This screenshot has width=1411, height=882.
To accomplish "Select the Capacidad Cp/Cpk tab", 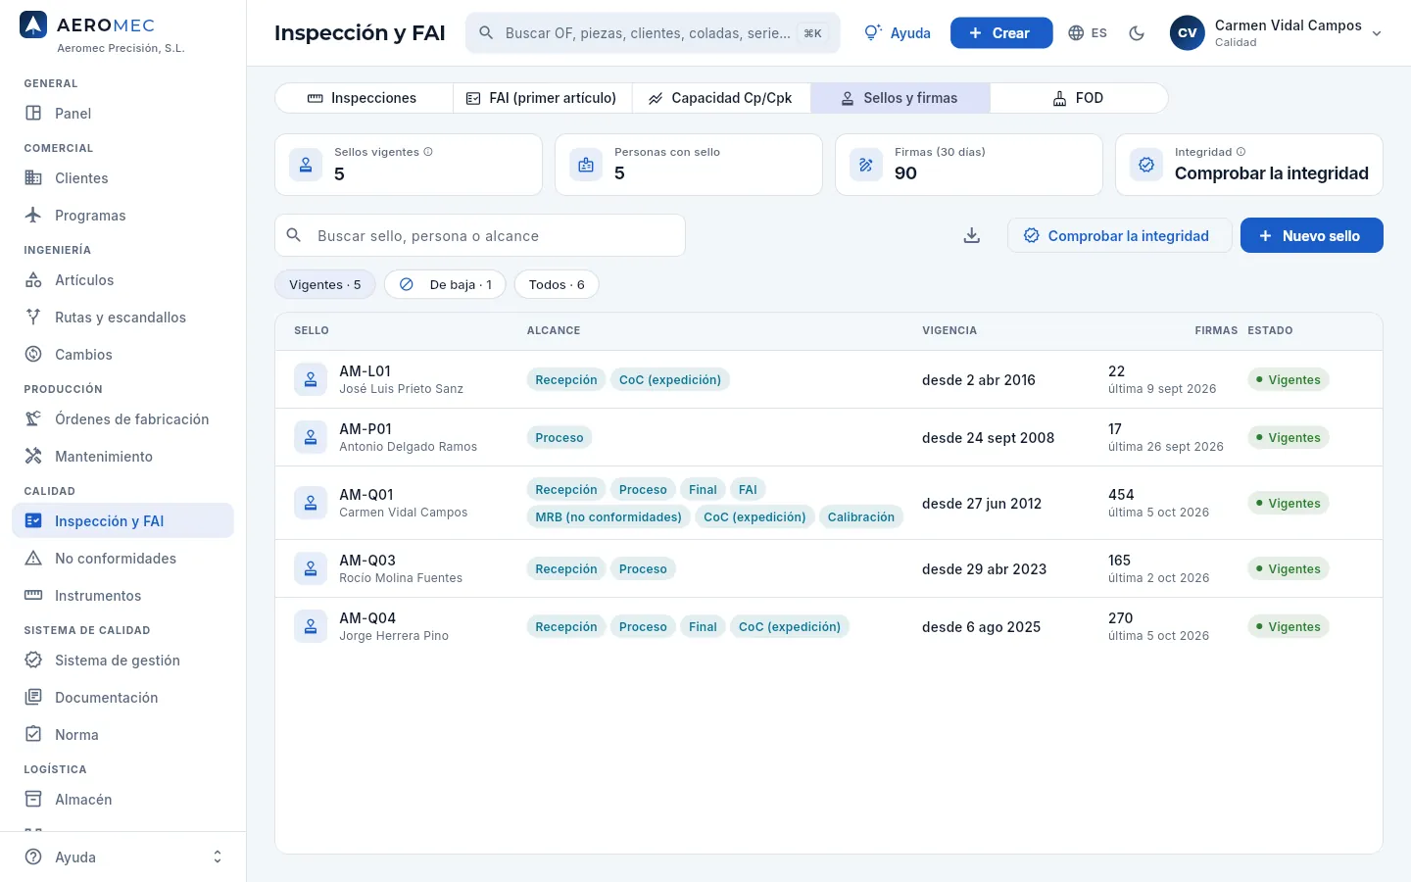I will tap(721, 98).
